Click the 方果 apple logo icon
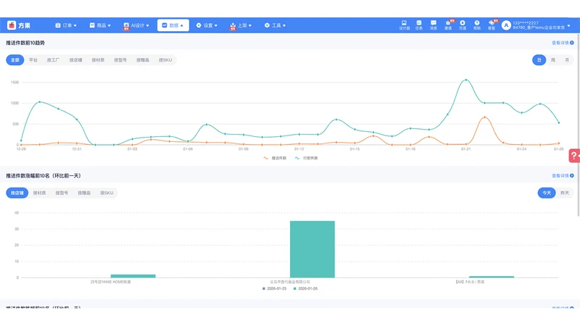The image size is (580, 326). [x=12, y=25]
